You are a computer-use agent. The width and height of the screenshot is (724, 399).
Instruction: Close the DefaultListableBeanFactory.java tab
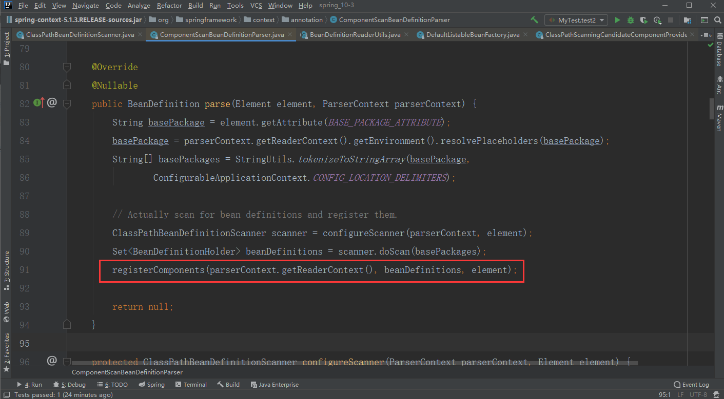coord(525,35)
